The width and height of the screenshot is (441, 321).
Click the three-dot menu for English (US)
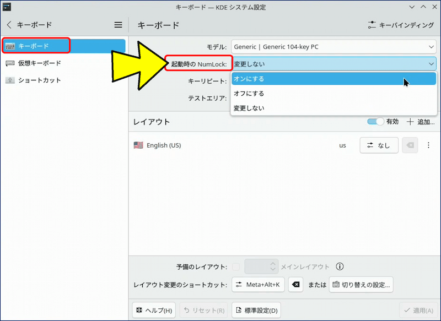pyautogui.click(x=428, y=145)
